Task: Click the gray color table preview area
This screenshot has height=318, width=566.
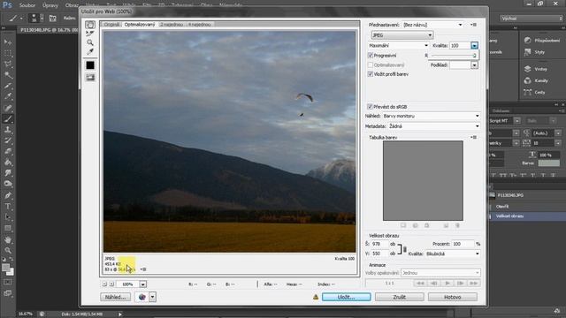Action: point(423,180)
